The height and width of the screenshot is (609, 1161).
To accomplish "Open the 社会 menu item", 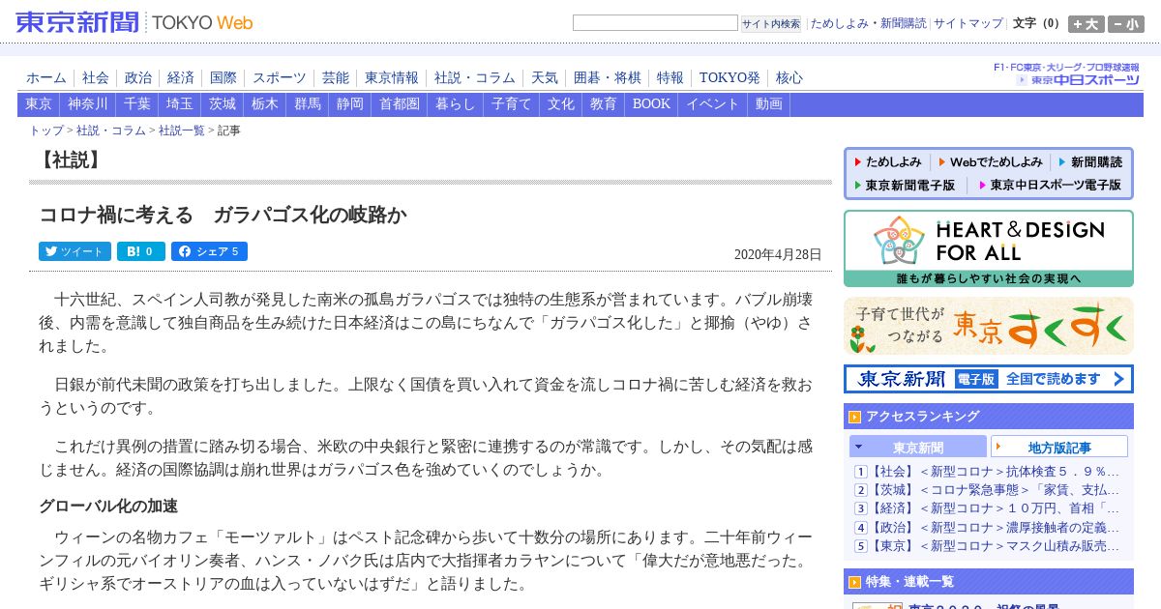I will [x=96, y=78].
